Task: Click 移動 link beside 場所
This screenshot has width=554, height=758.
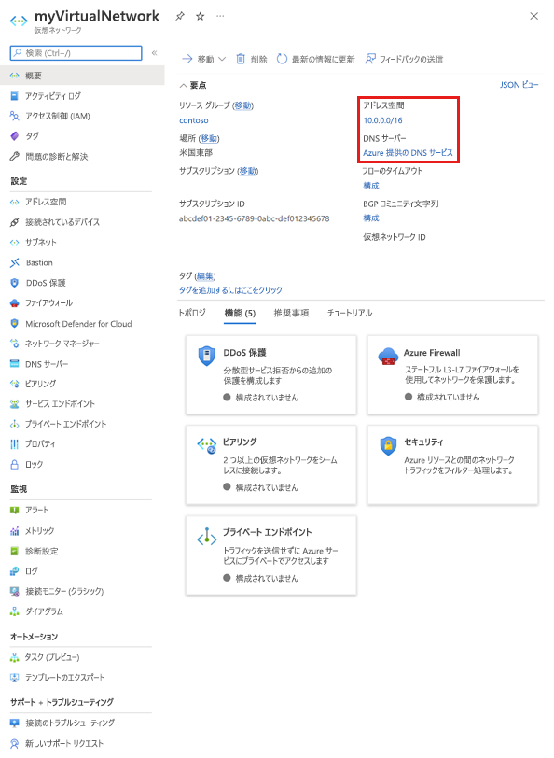Action: click(210, 138)
